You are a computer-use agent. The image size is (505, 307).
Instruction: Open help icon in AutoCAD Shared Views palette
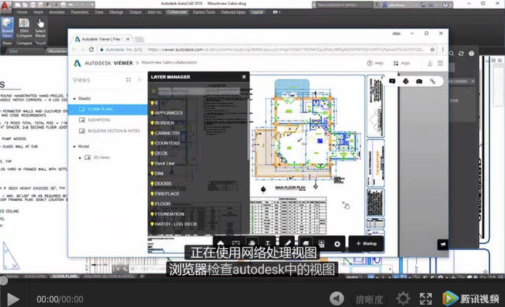472,53
